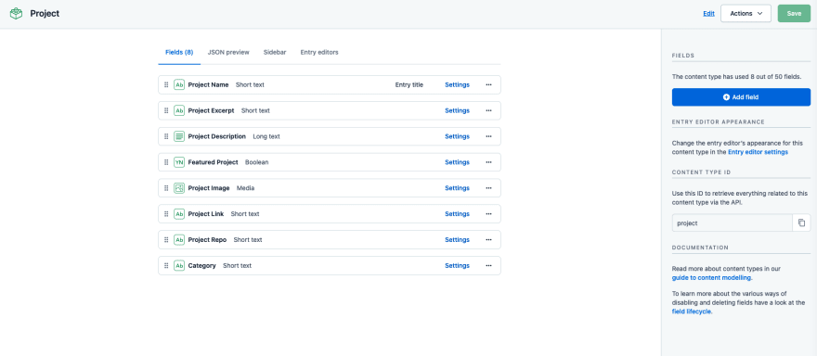Select the Fields (8) tab
The height and width of the screenshot is (356, 817).
pyautogui.click(x=179, y=53)
